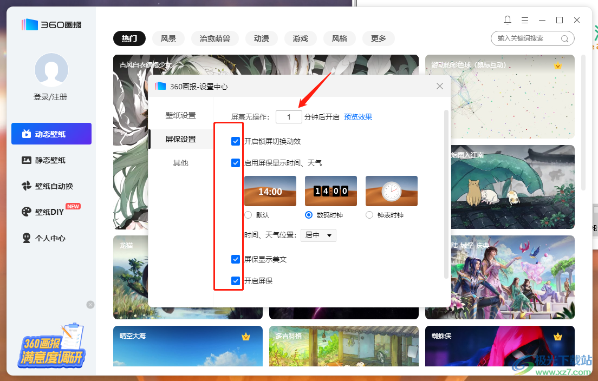Viewport: 598px width, 381px height.
Task: Expand the 更多 categories tab
Action: (x=378, y=38)
